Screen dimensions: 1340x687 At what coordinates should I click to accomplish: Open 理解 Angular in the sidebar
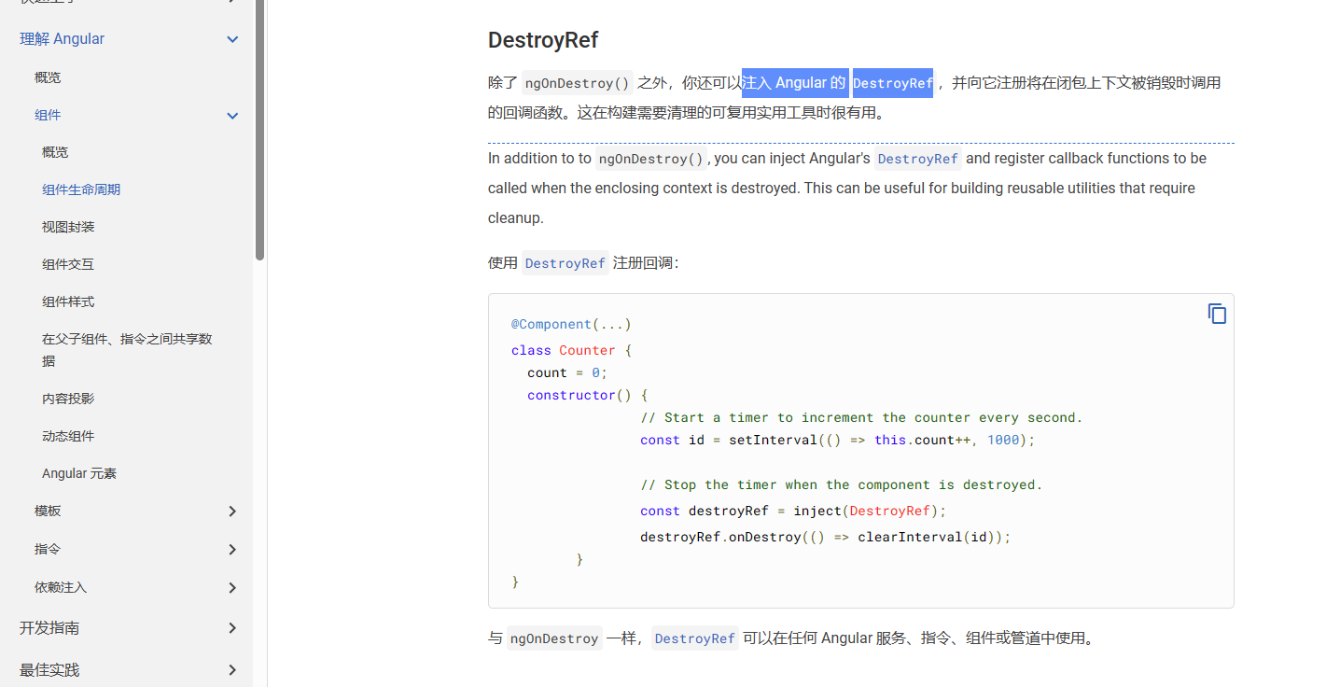pos(62,39)
